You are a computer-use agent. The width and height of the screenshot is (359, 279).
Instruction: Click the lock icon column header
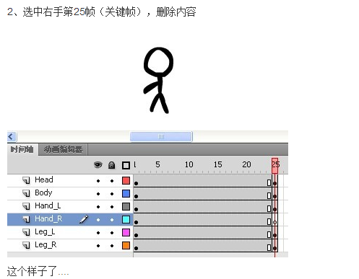tap(111, 165)
